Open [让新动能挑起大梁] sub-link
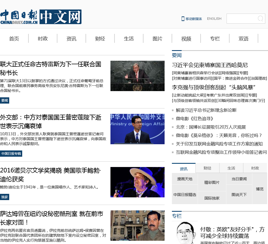 click(188, 95)
